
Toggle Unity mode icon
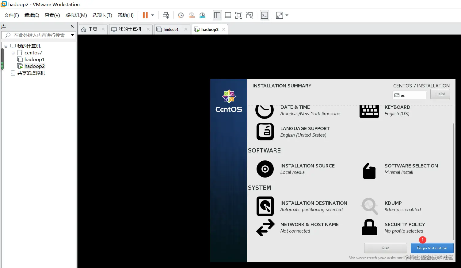point(250,15)
